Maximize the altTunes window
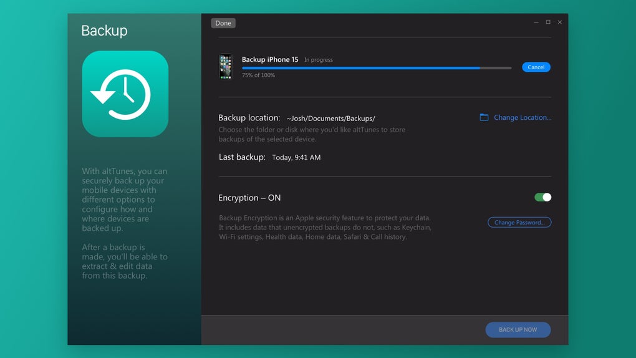Viewport: 636px width, 358px height. click(x=548, y=22)
